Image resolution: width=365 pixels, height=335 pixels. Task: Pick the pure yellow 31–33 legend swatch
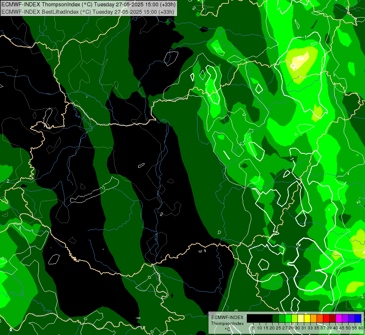coord(307,318)
